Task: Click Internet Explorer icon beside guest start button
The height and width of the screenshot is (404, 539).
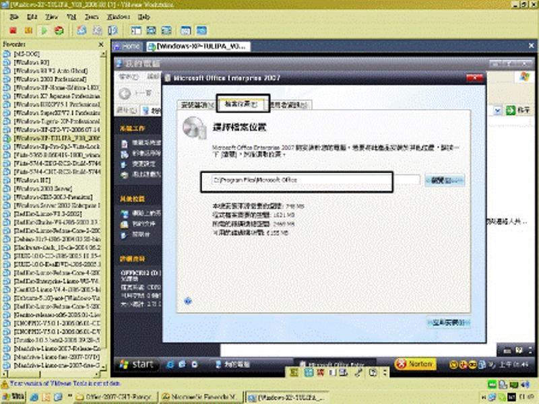Action: [170, 364]
